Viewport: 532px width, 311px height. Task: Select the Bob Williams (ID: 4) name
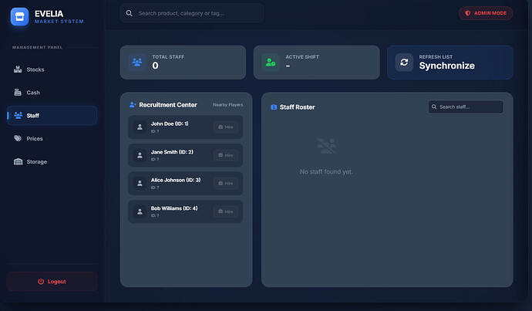pos(174,208)
